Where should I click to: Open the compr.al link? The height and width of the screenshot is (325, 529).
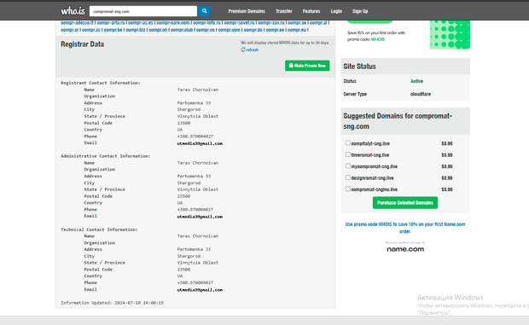tap(318, 22)
